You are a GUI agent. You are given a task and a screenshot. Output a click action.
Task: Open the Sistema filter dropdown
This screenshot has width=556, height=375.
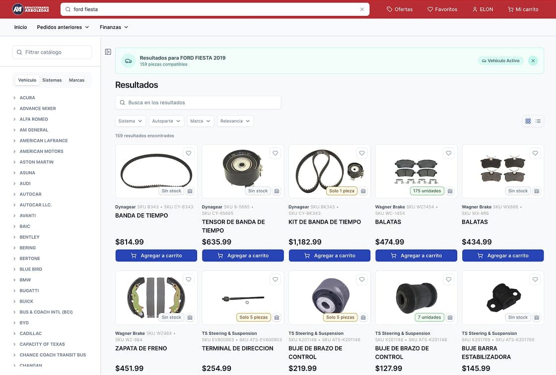(131, 121)
